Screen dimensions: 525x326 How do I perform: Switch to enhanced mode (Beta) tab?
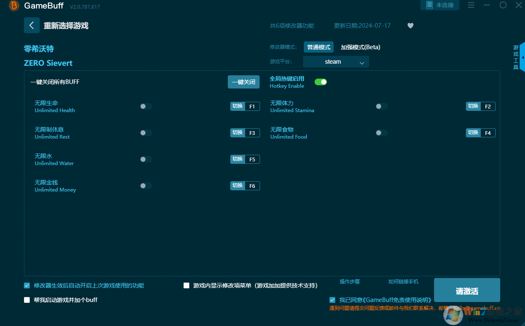point(360,47)
